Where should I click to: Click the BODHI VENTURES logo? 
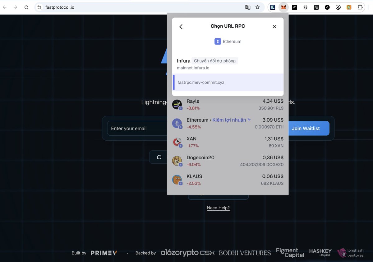click(x=245, y=253)
